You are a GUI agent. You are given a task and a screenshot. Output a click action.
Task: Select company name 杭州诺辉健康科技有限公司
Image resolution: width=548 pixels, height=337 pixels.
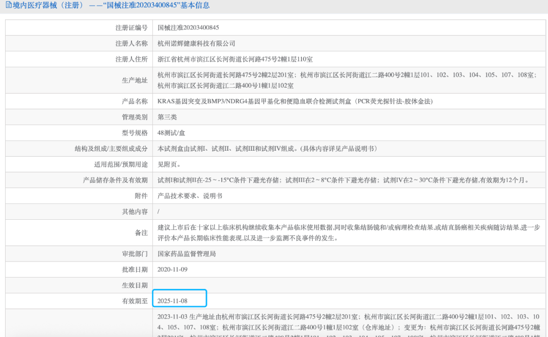pyautogui.click(x=196, y=43)
